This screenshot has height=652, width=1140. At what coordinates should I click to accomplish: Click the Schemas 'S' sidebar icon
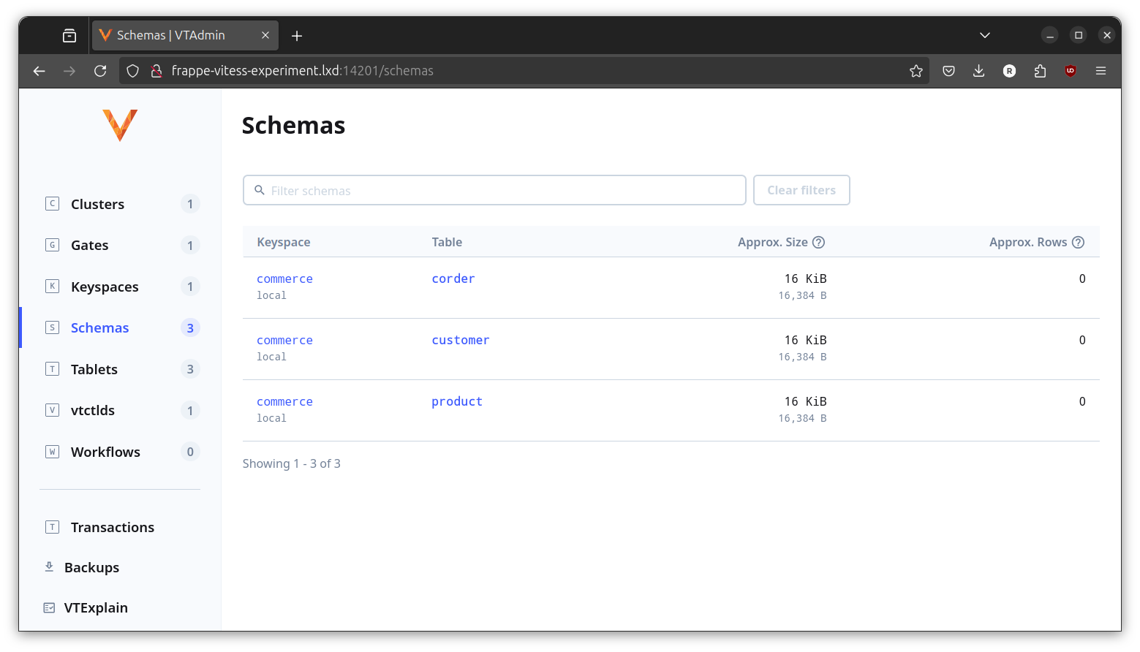(x=52, y=327)
